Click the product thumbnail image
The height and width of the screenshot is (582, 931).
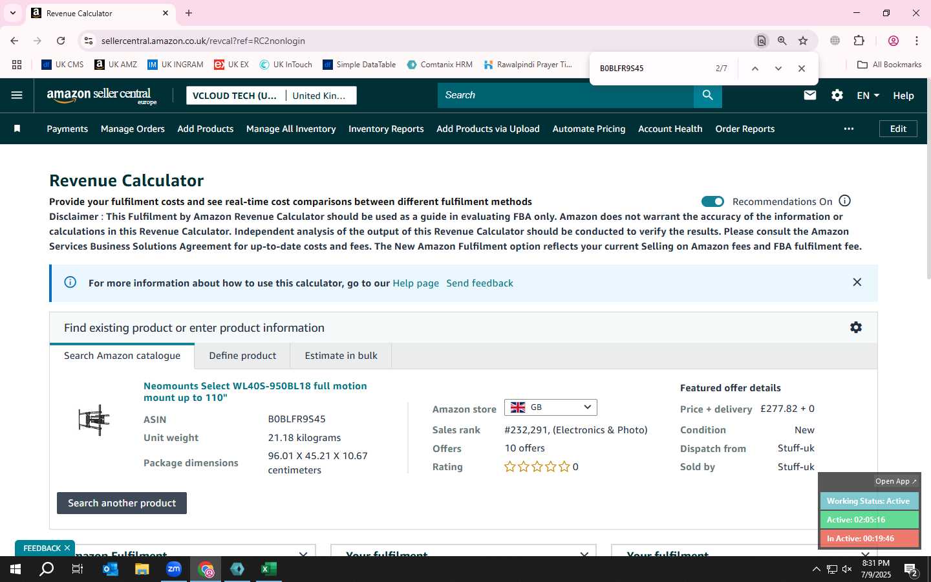(94, 420)
